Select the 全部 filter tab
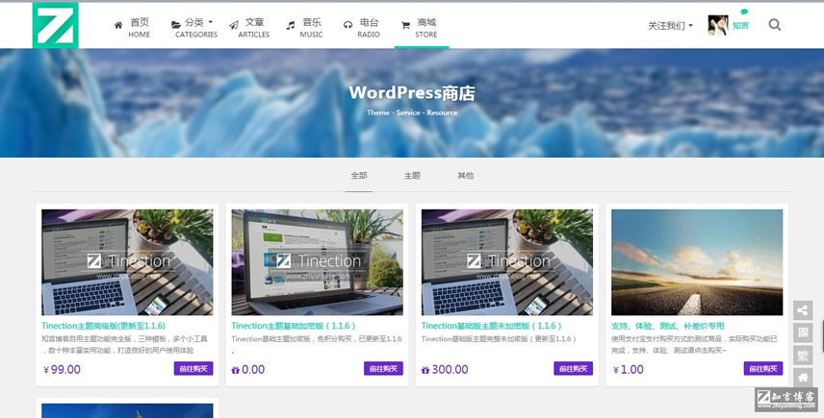 click(359, 175)
